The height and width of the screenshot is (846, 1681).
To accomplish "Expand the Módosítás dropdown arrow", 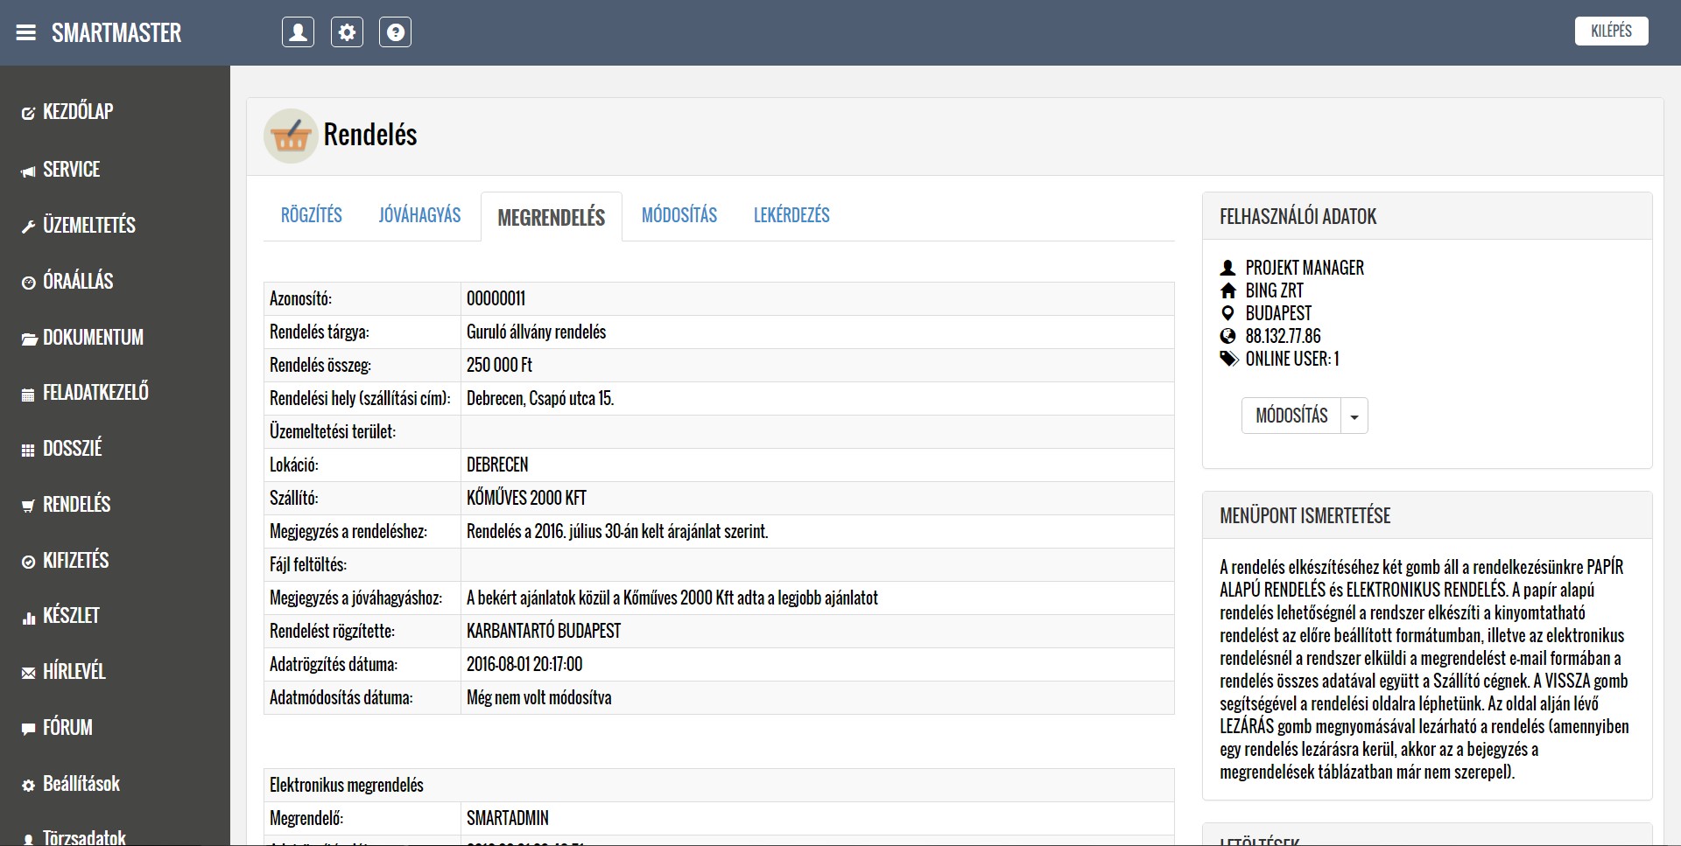I will pos(1354,416).
